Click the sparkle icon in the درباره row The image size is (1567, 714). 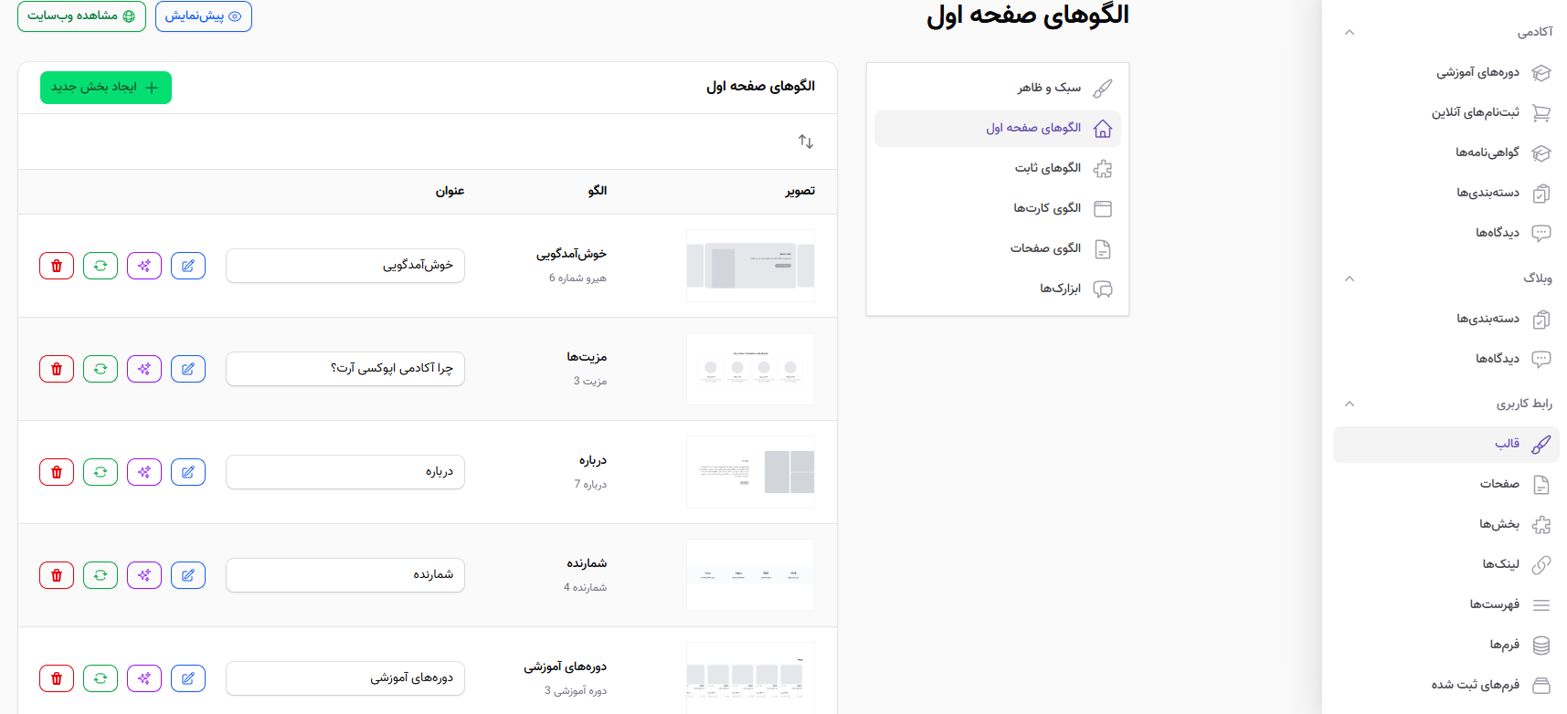point(144,472)
